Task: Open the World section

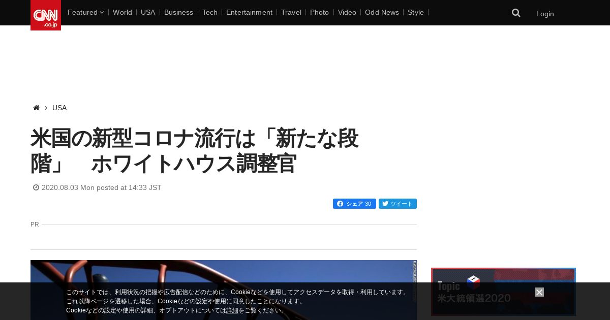Action: click(x=123, y=12)
